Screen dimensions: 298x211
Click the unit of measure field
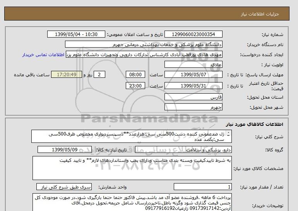tap(64, 187)
